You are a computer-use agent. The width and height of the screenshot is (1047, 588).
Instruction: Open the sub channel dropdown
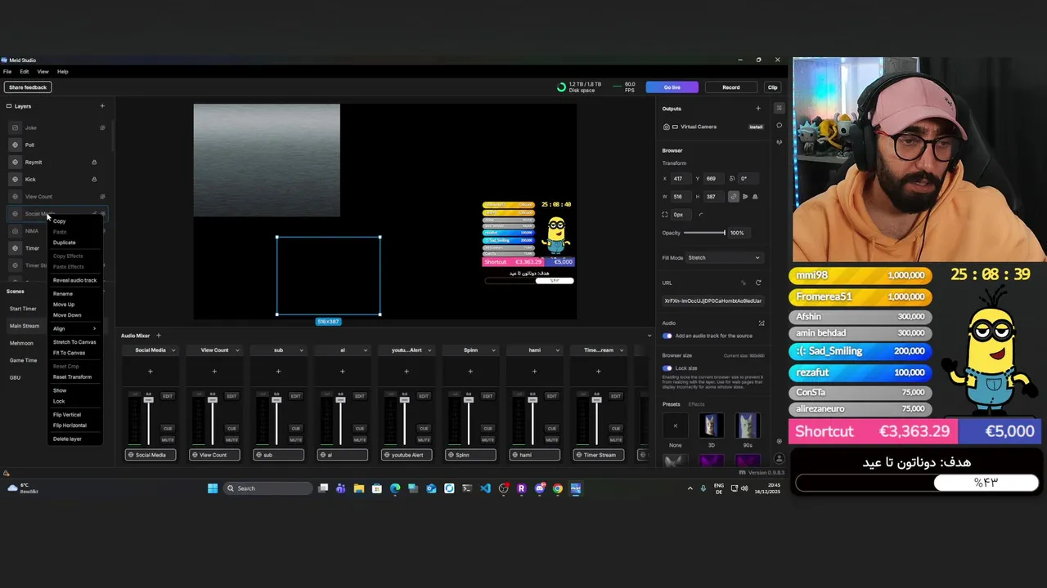[x=301, y=350]
